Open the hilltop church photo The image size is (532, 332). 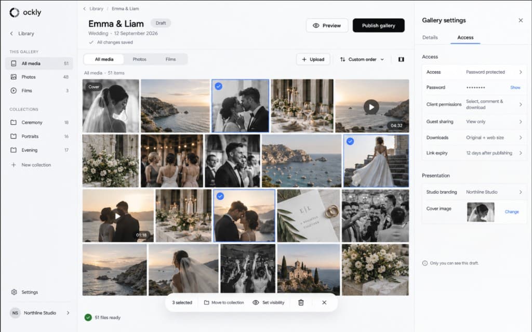pos(309,269)
